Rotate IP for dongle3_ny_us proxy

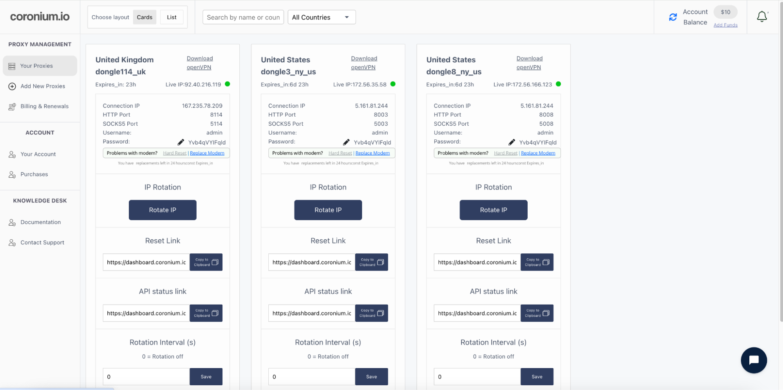[x=328, y=210]
